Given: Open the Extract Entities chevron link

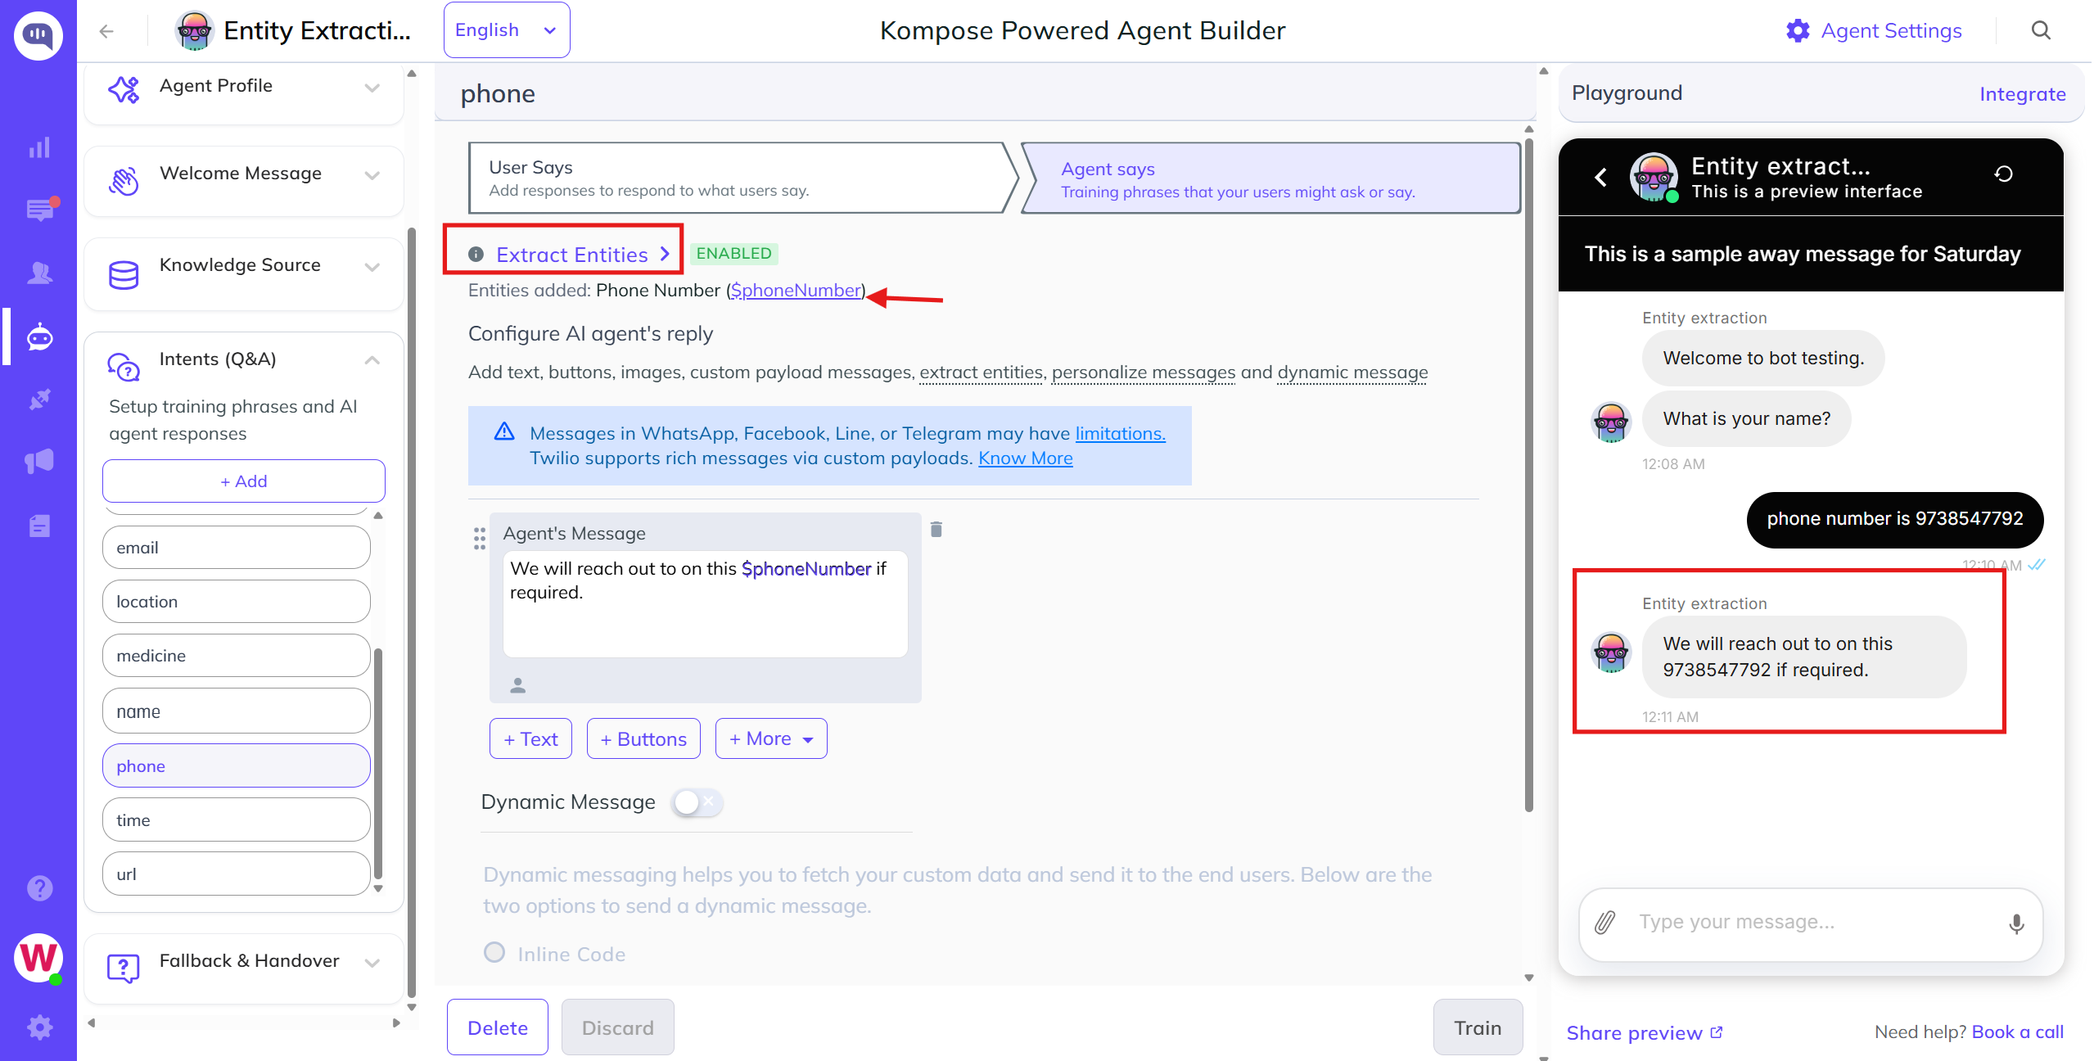Looking at the screenshot, I should click(x=583, y=255).
